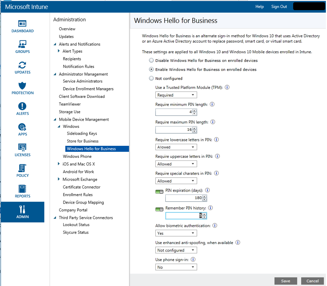Open the Apps workspace icon
Screen dimensions: 327x286
[x=22, y=129]
